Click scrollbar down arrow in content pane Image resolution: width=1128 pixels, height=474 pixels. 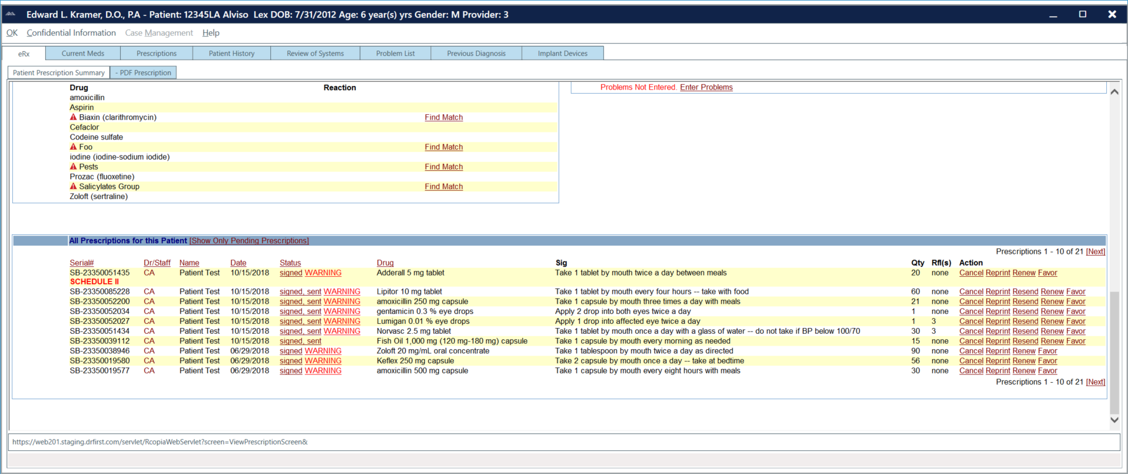click(x=1114, y=420)
